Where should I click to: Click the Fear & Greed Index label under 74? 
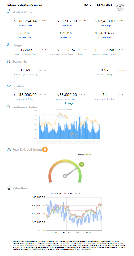104,99
